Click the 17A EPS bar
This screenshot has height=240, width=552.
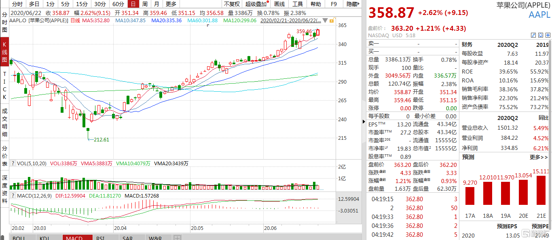pos(470,196)
